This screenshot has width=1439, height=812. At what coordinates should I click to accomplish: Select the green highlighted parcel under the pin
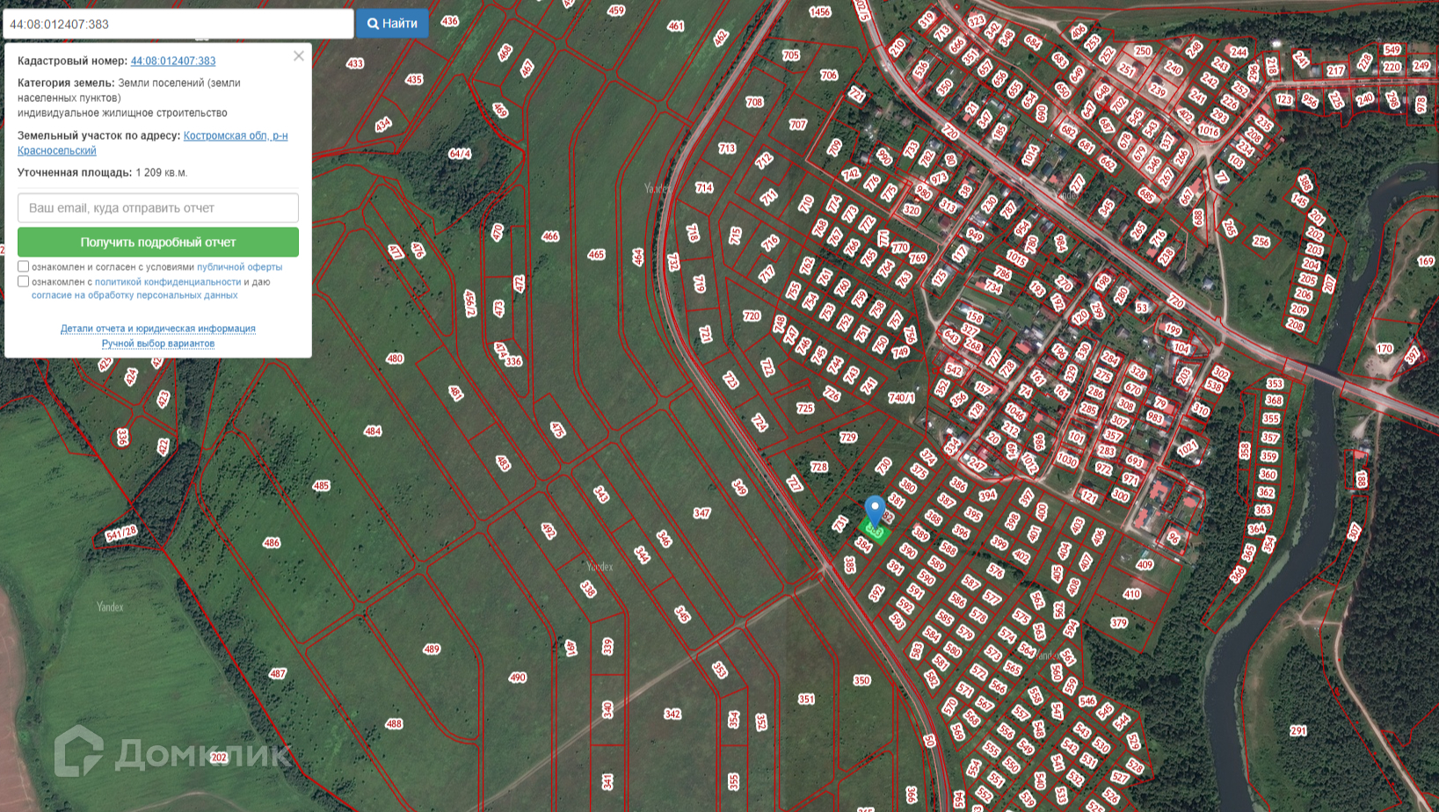(x=874, y=531)
